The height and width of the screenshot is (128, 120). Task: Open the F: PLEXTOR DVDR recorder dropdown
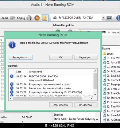[103, 18]
